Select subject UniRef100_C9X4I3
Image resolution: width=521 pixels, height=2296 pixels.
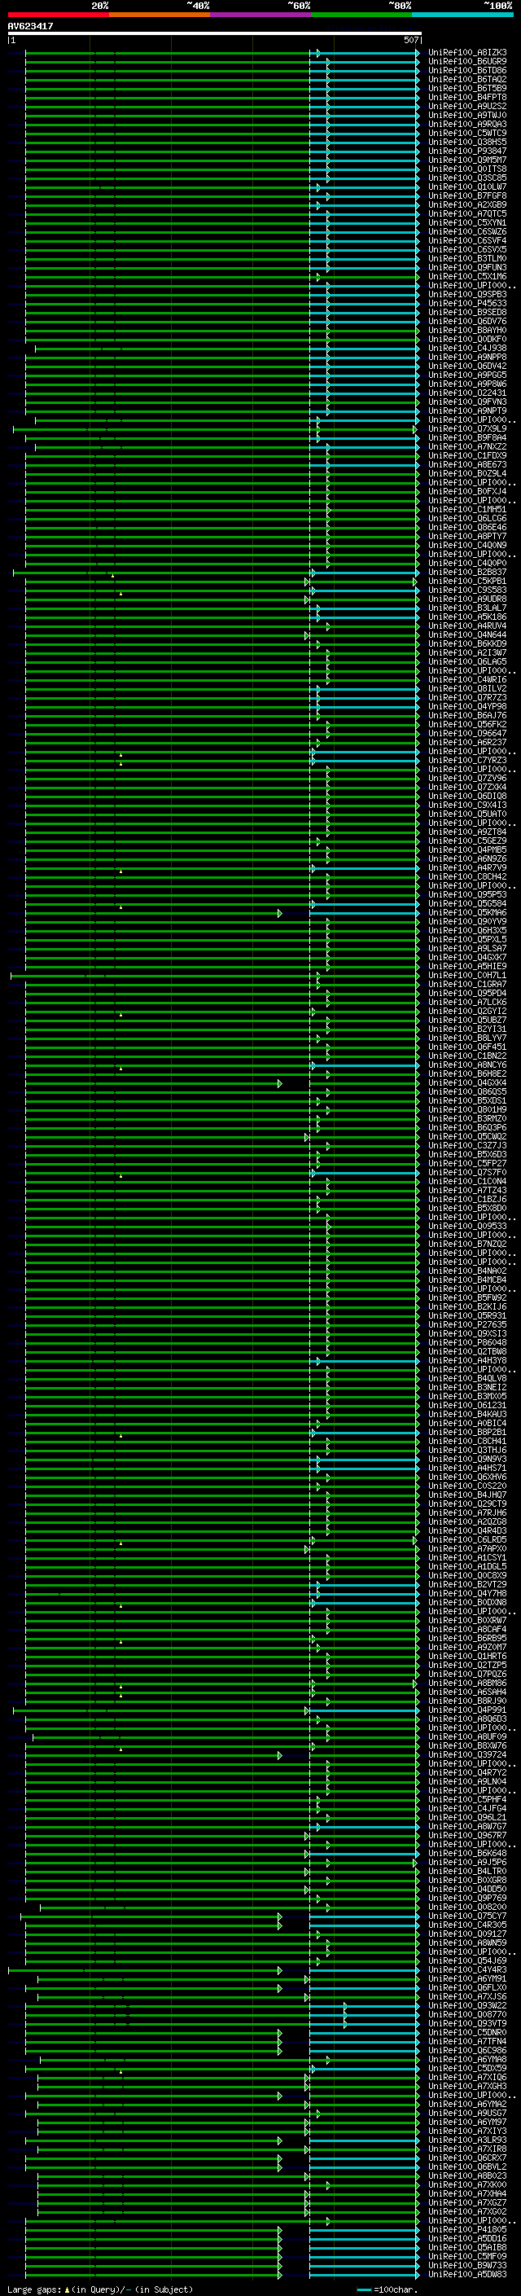pyautogui.click(x=467, y=806)
